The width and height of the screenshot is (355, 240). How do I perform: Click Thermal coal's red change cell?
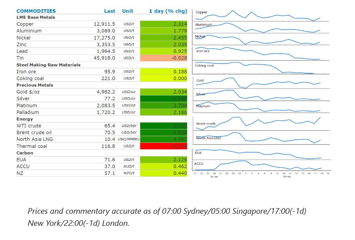coord(164,146)
